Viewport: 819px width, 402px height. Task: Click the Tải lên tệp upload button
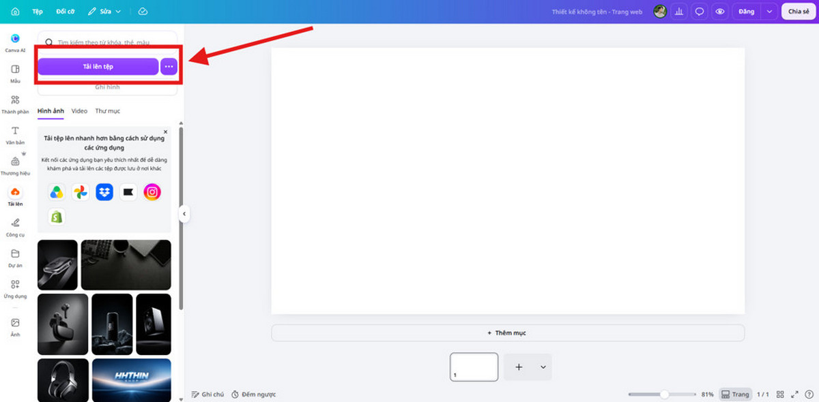coord(98,66)
